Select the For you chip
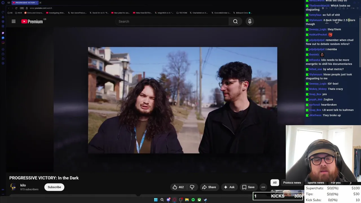The height and width of the screenshot is (203, 361). point(336,183)
